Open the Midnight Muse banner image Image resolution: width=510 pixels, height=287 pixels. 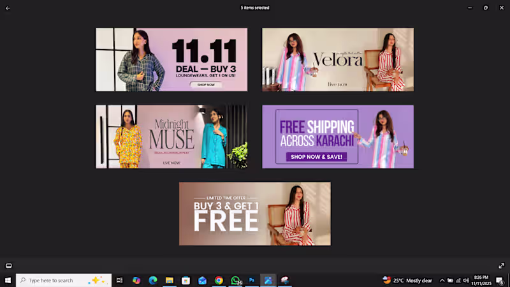171,136
